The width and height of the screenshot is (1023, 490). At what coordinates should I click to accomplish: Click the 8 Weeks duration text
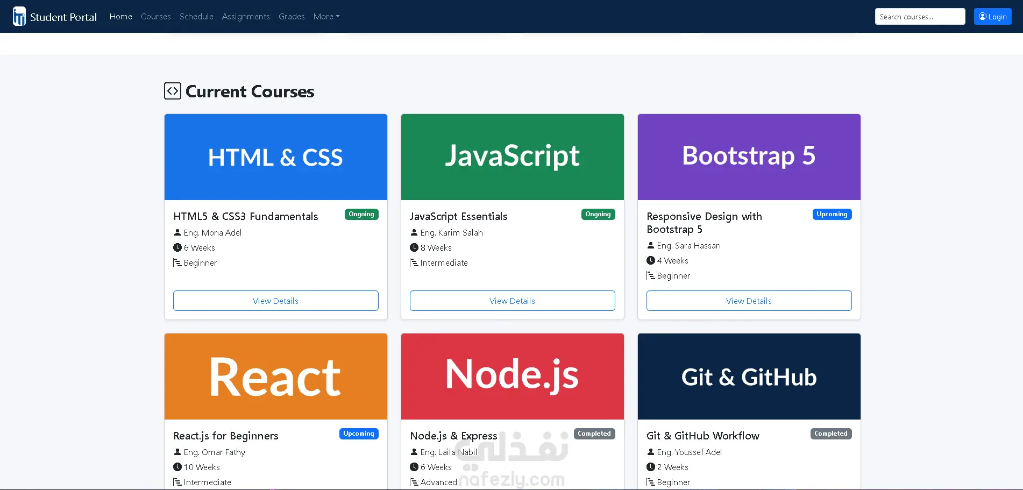pos(436,247)
